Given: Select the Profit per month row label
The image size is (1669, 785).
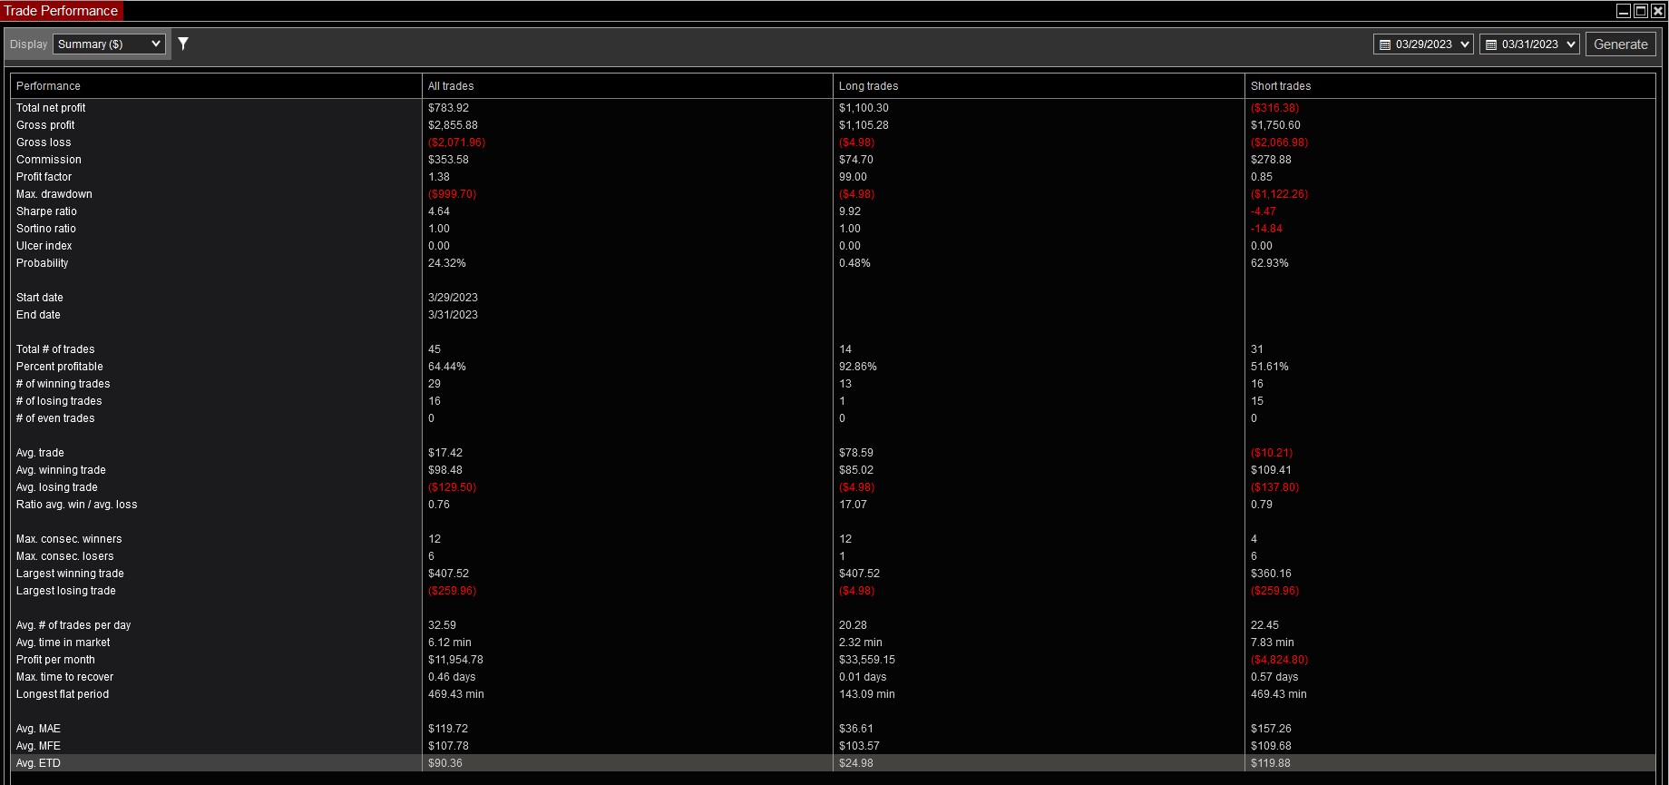Looking at the screenshot, I should (55, 660).
